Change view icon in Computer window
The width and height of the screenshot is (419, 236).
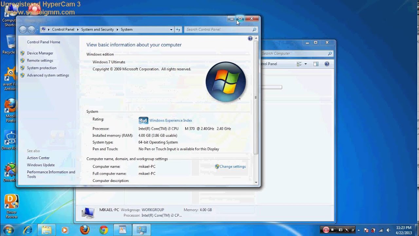(299, 64)
